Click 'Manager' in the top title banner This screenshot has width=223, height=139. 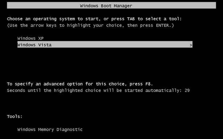click(x=123, y=6)
